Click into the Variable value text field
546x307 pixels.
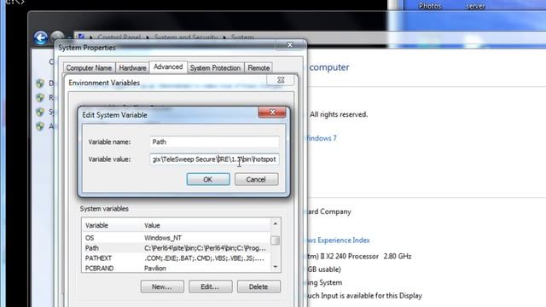click(214, 159)
